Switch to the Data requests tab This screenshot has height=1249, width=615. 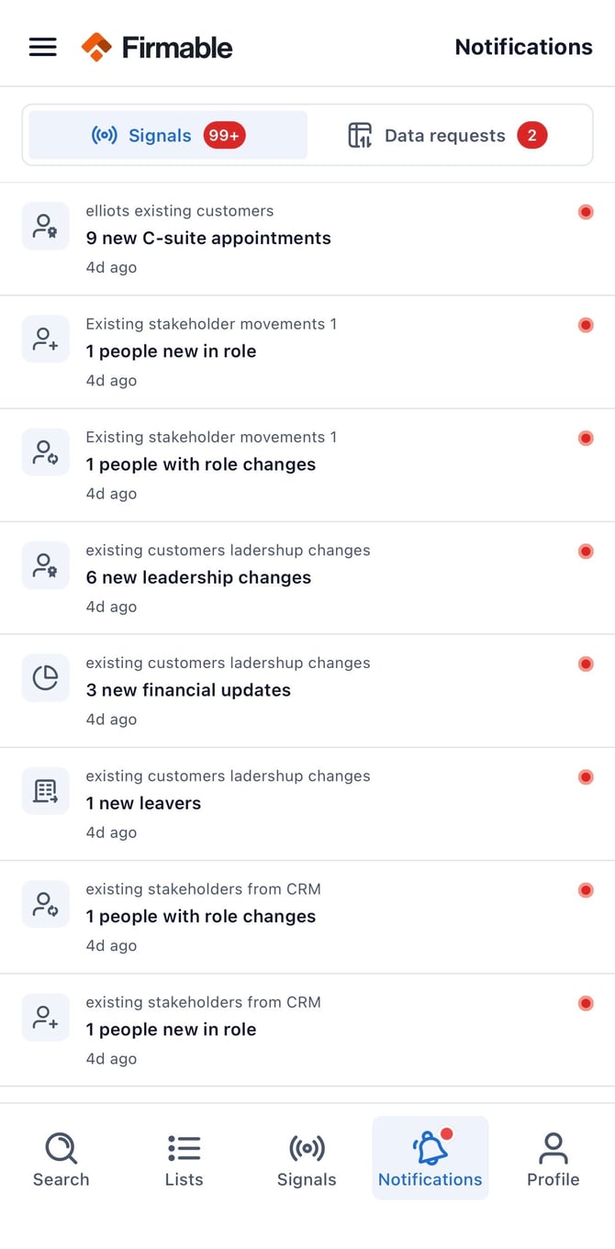pyautogui.click(x=447, y=136)
